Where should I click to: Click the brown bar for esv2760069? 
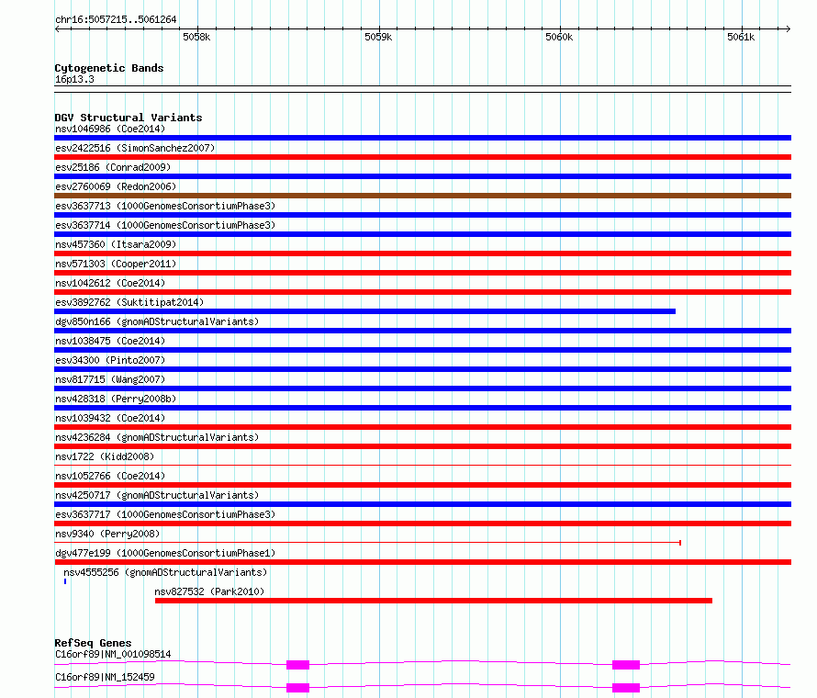click(x=422, y=196)
